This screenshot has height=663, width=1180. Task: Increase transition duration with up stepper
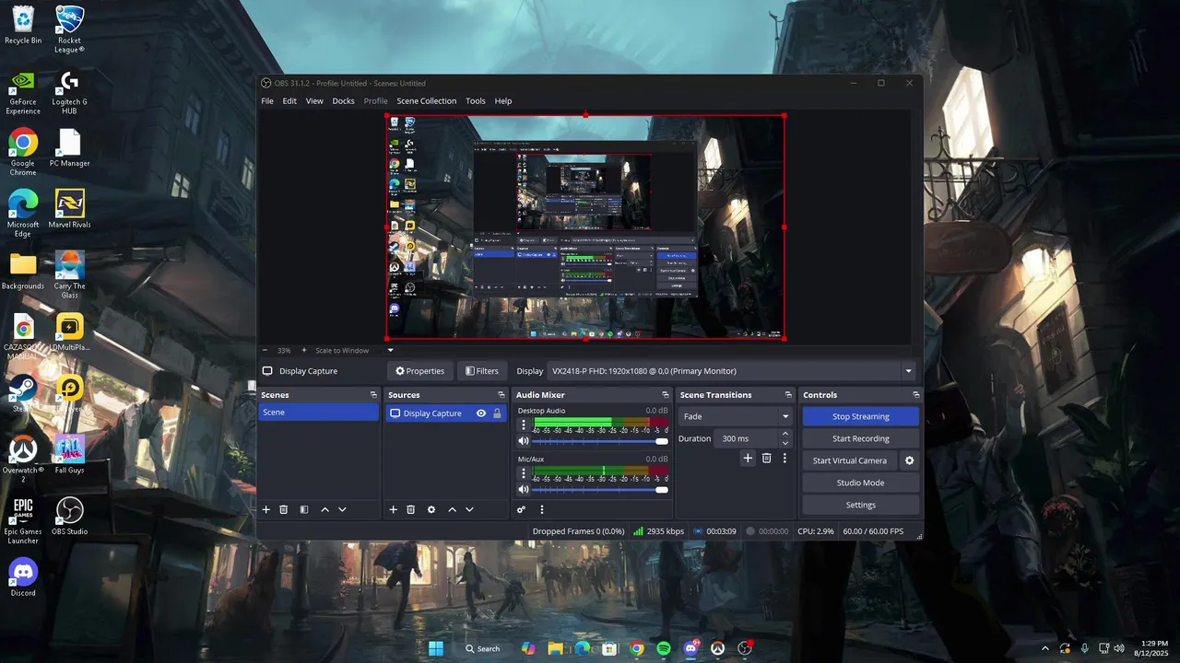(785, 434)
